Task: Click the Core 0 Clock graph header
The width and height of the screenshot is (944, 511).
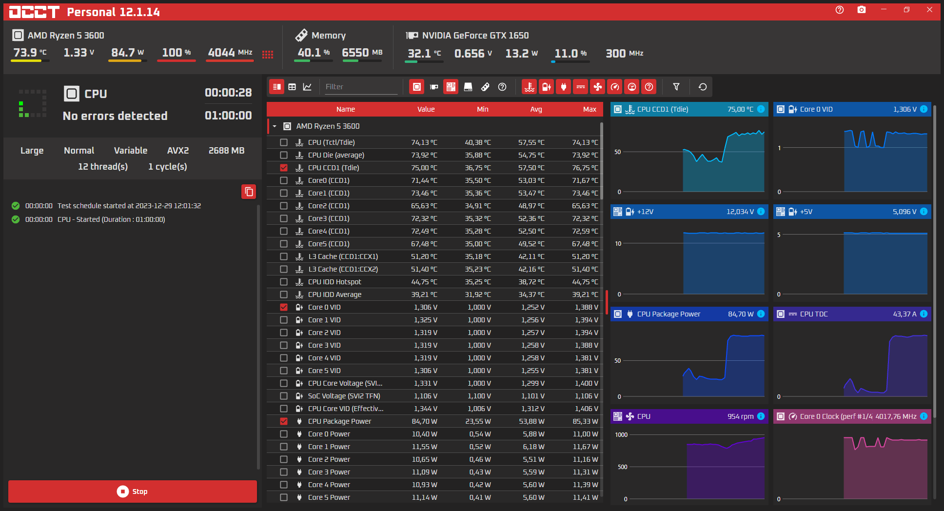Action: pos(852,416)
